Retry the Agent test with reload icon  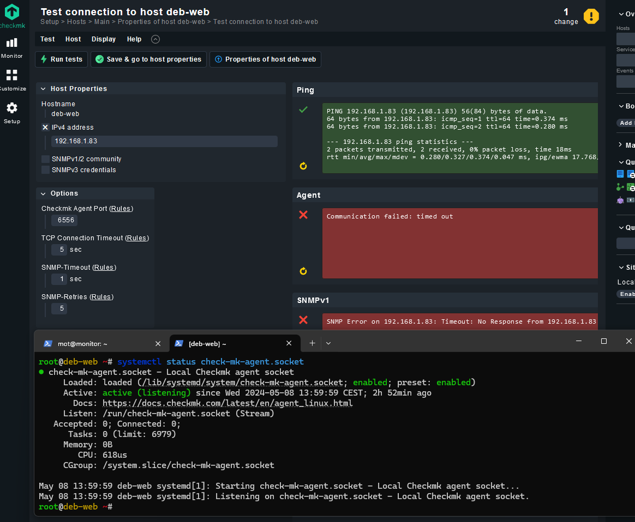pos(303,271)
